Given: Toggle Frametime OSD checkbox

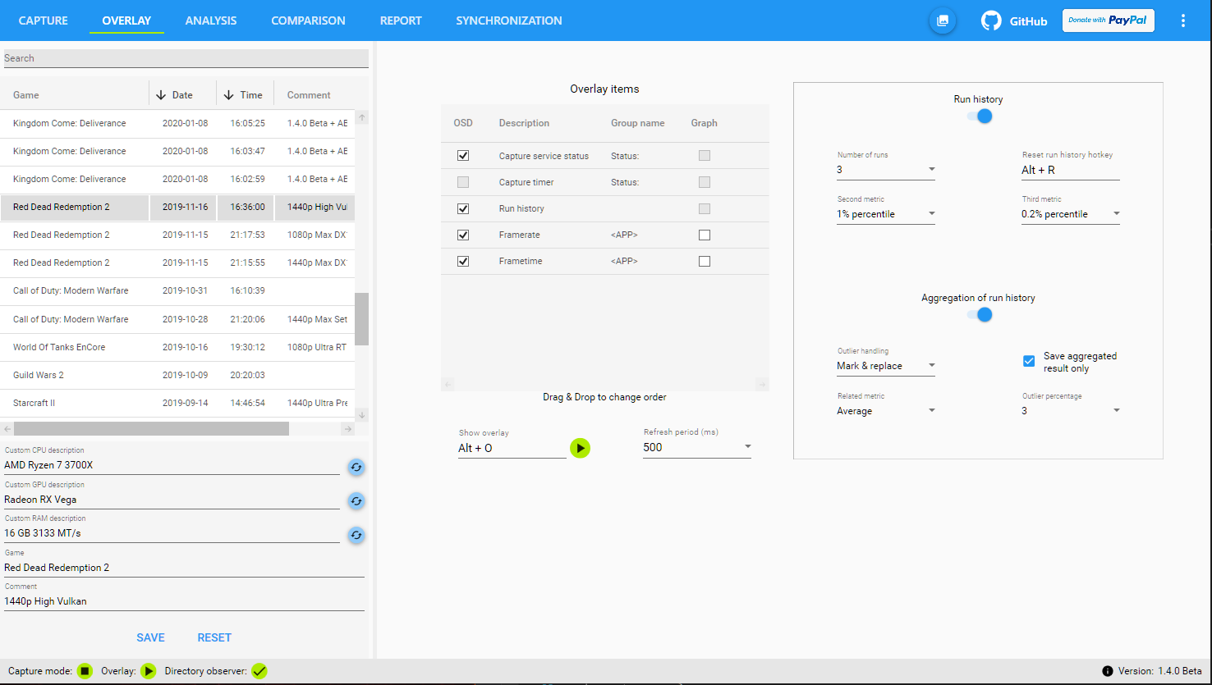Looking at the screenshot, I should (x=463, y=261).
